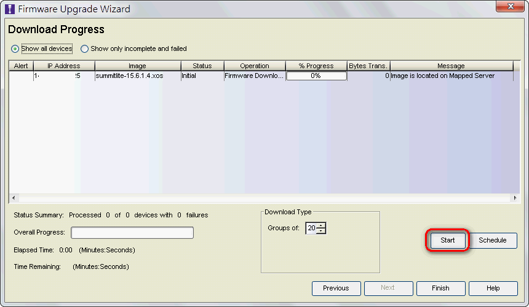The image size is (529, 307).
Task: Select Show only incomplete and failed
Action: [85, 49]
